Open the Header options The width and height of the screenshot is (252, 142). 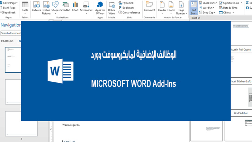162,8
